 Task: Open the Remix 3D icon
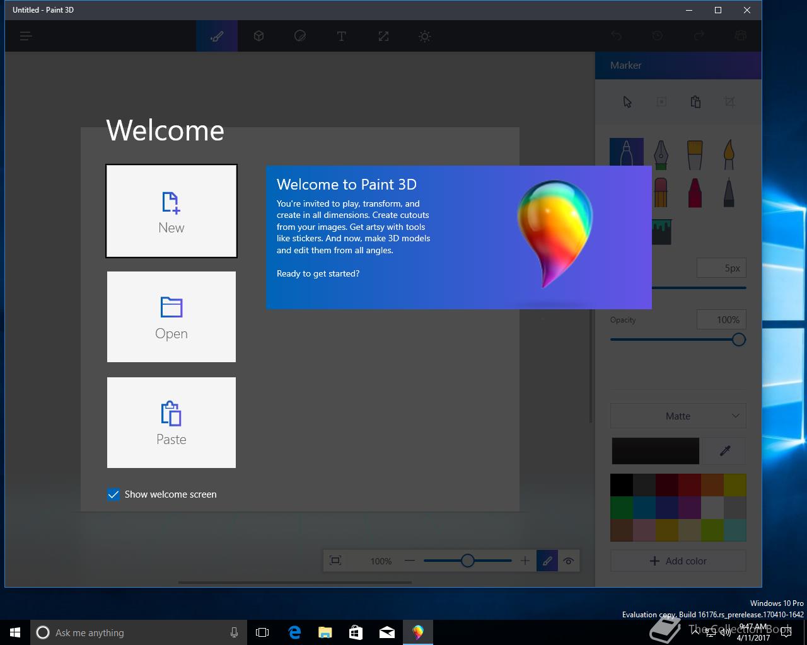[741, 36]
